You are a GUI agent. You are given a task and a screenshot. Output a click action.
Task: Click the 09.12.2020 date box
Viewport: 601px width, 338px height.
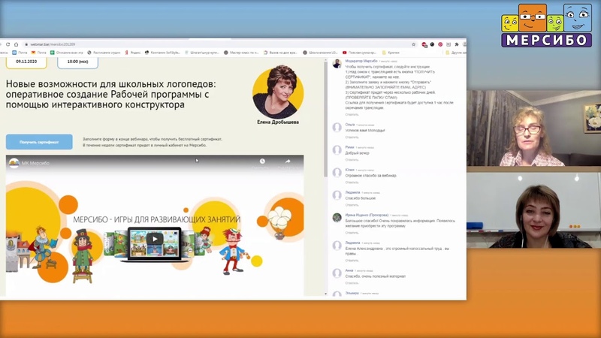[26, 62]
